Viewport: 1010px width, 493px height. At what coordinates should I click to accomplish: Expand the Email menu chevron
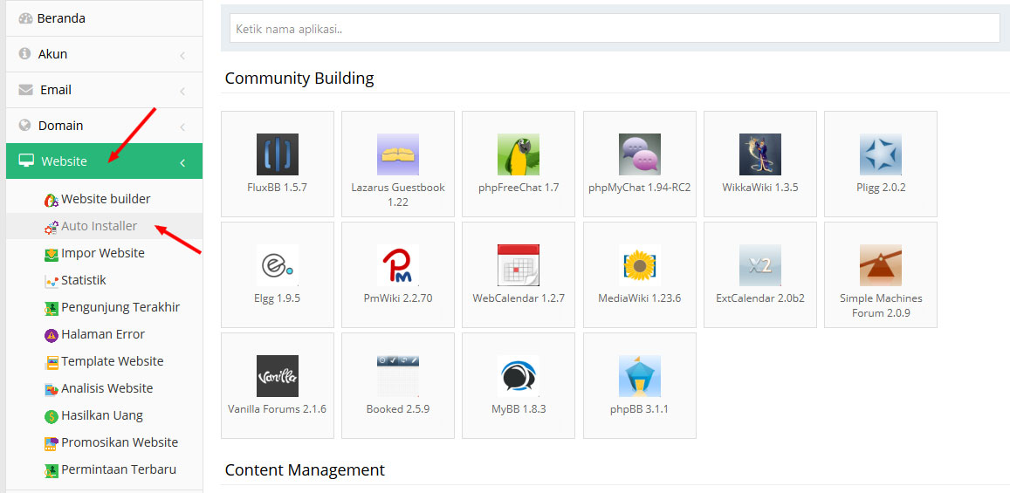point(182,91)
